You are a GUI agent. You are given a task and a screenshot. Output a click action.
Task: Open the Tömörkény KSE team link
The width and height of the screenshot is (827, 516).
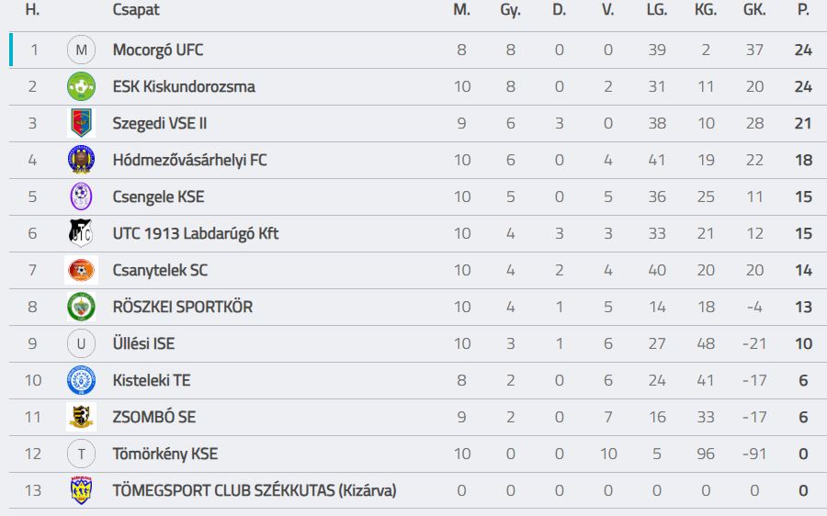coord(165,454)
